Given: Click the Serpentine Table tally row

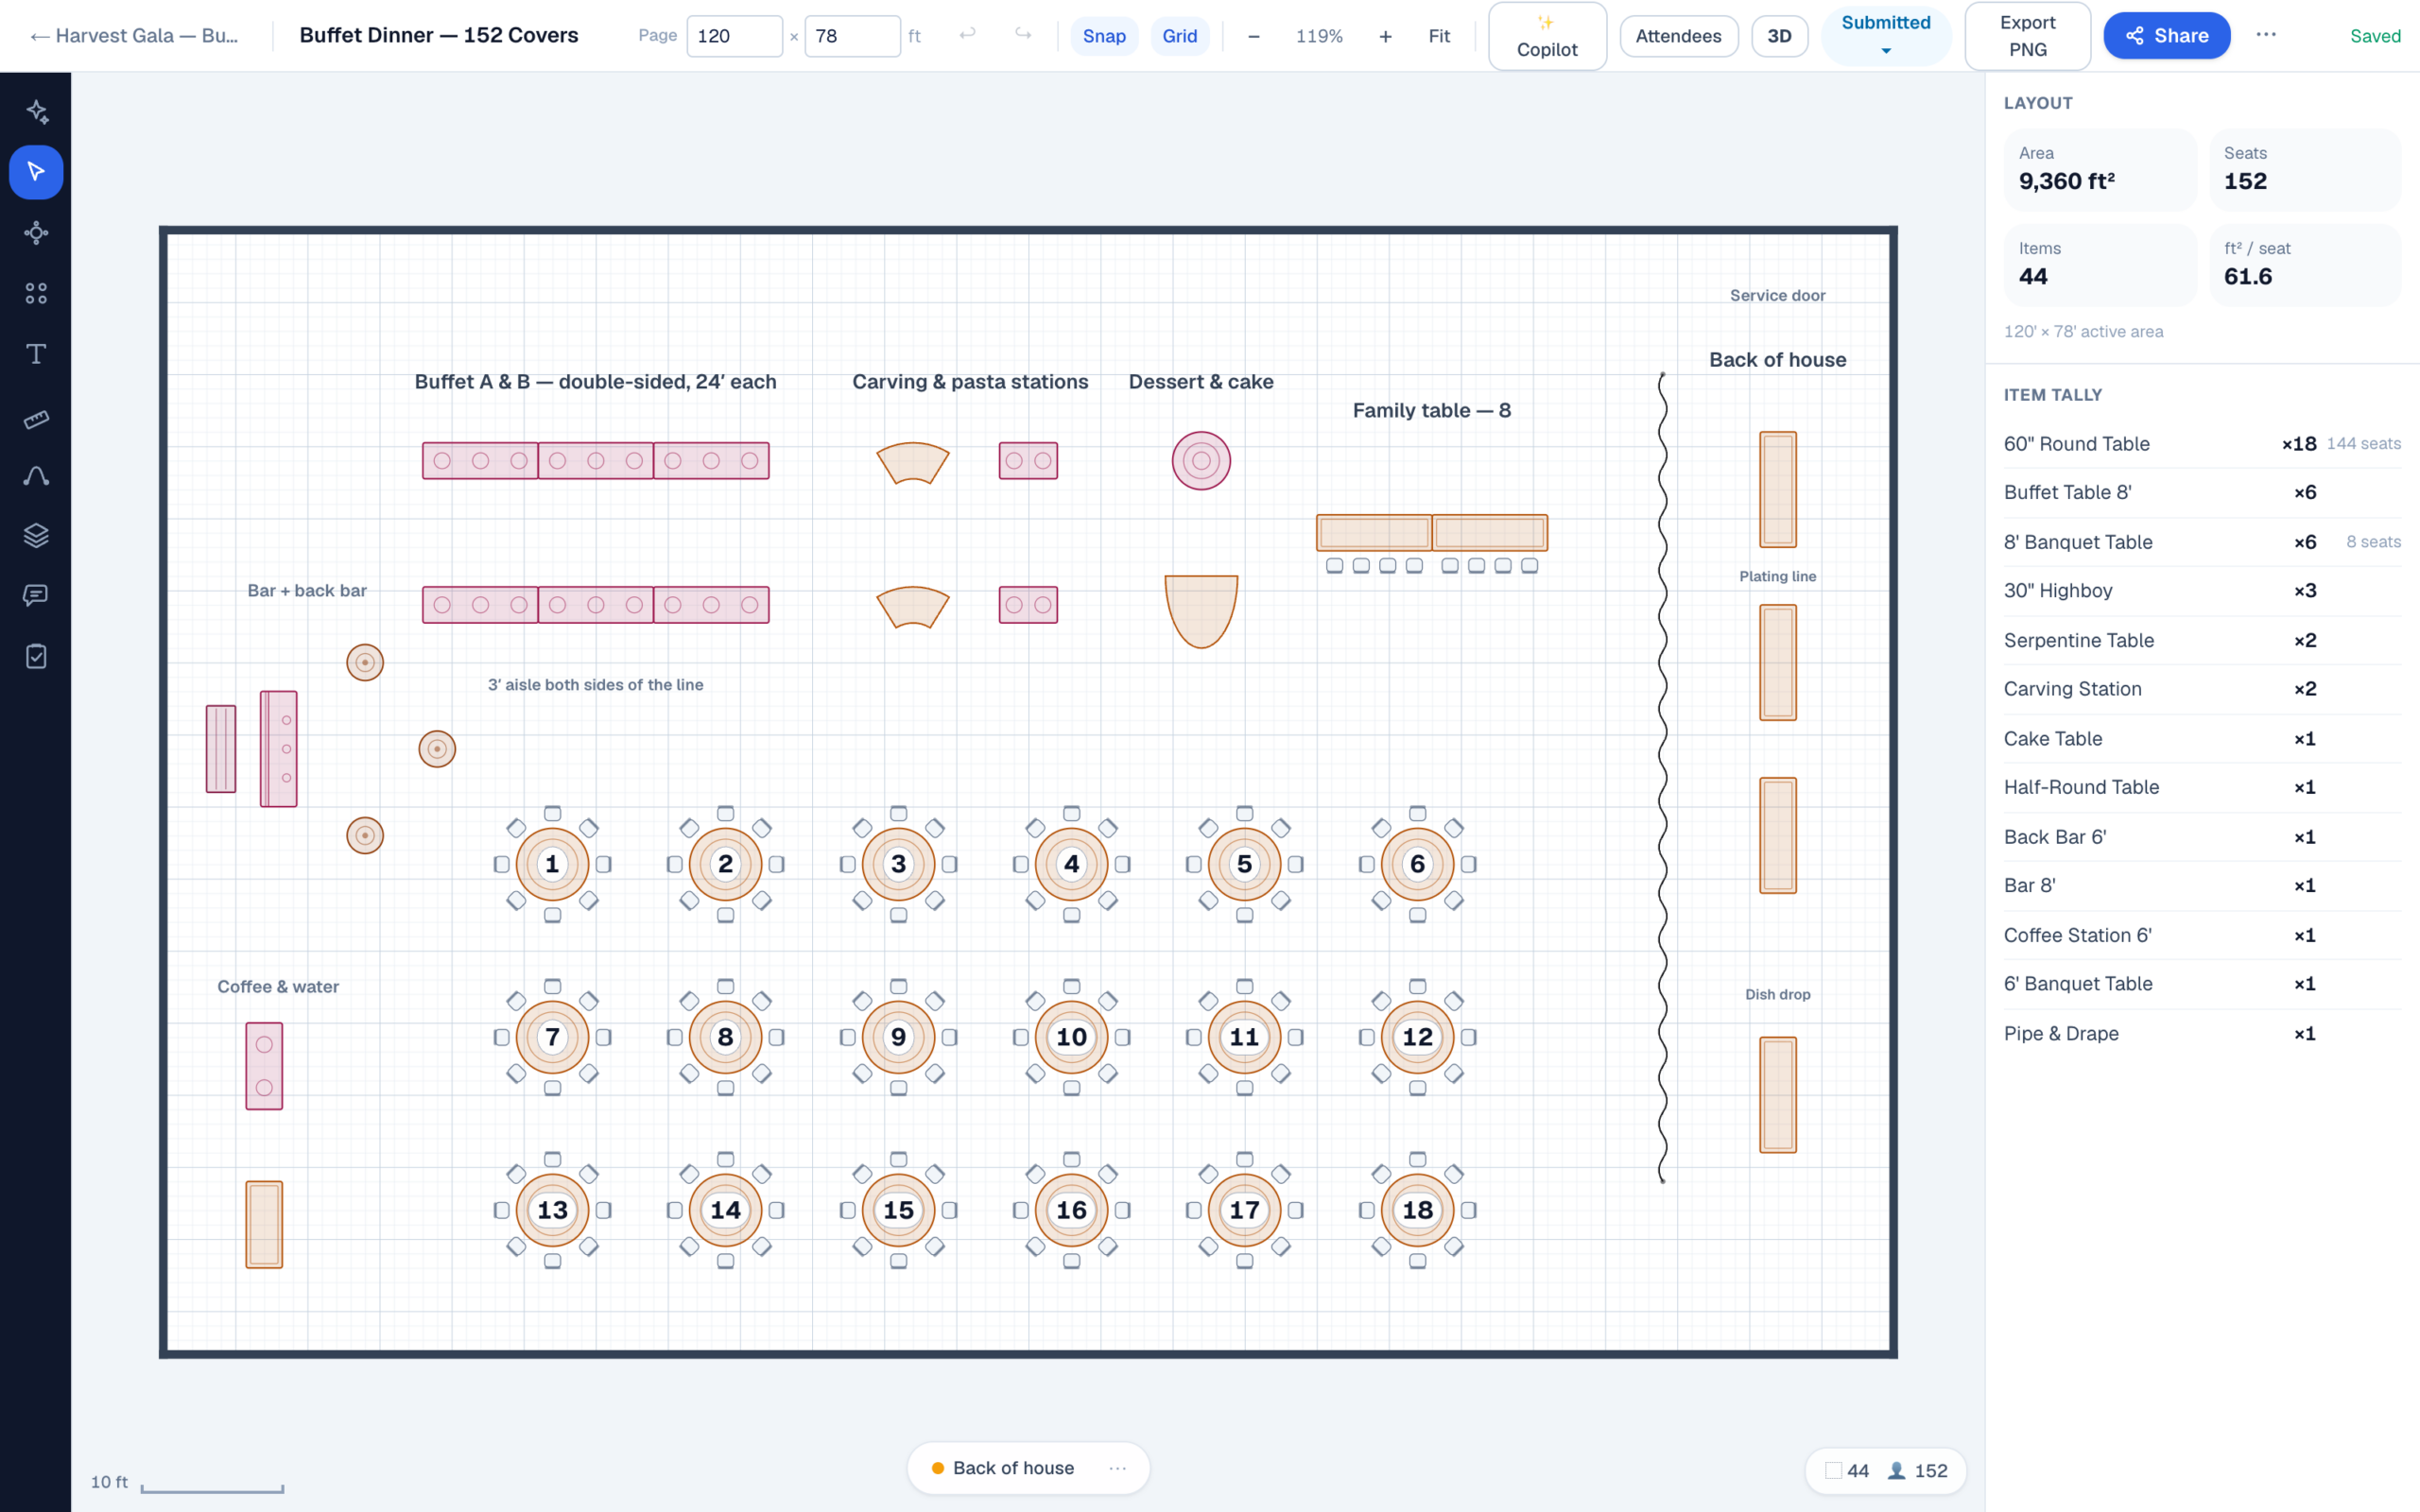Looking at the screenshot, I should tap(2201, 641).
